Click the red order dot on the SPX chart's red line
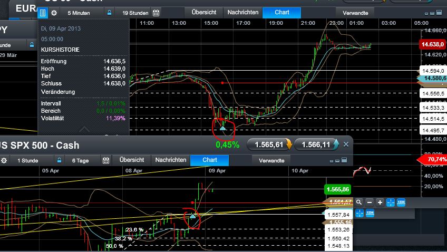 (x=192, y=202)
